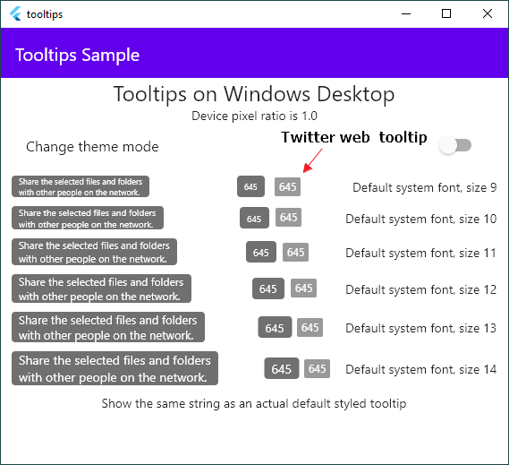Click the size 13 share files tooltip box
Viewport: 509px width, 465px height.
(x=108, y=327)
